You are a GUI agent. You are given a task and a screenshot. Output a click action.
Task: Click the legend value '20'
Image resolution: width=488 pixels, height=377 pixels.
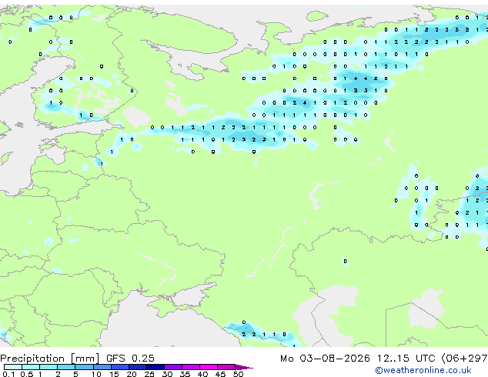pos(132,374)
